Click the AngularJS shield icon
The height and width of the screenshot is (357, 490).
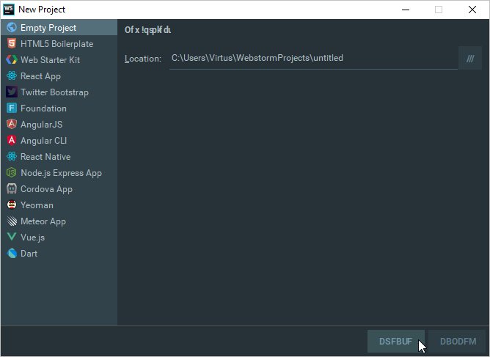pyautogui.click(x=12, y=125)
